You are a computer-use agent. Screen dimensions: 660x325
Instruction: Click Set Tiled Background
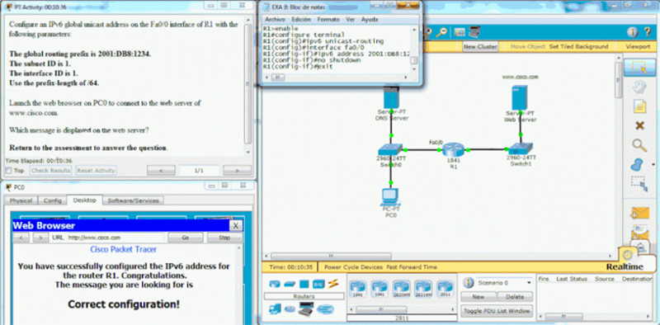tap(579, 47)
